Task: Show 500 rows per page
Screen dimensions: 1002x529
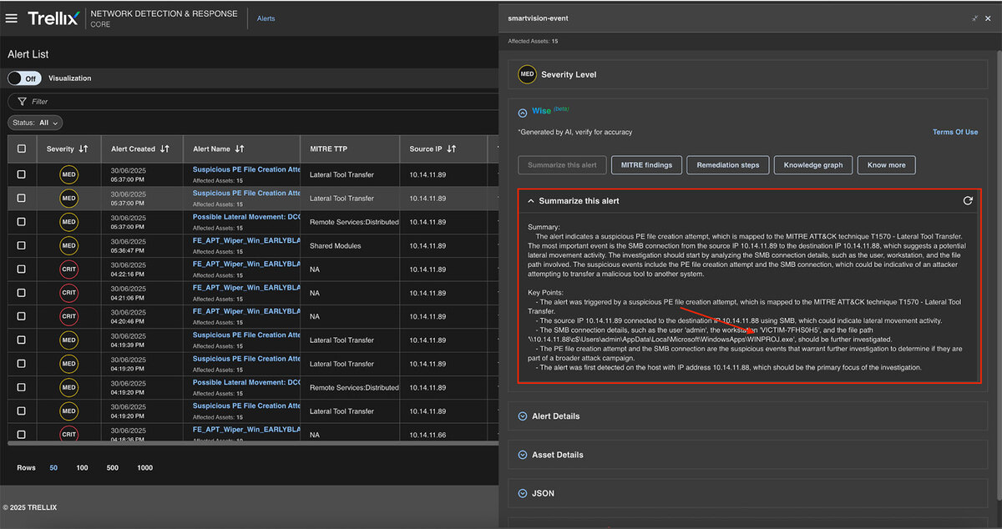Action: 113,468
